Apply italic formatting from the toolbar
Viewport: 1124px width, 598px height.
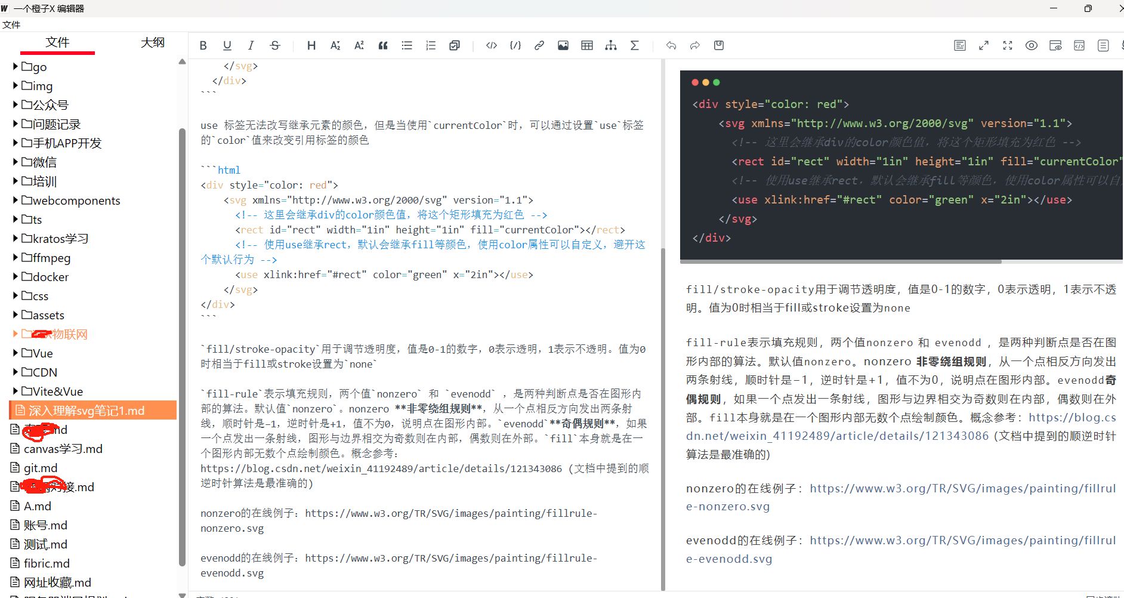(251, 45)
